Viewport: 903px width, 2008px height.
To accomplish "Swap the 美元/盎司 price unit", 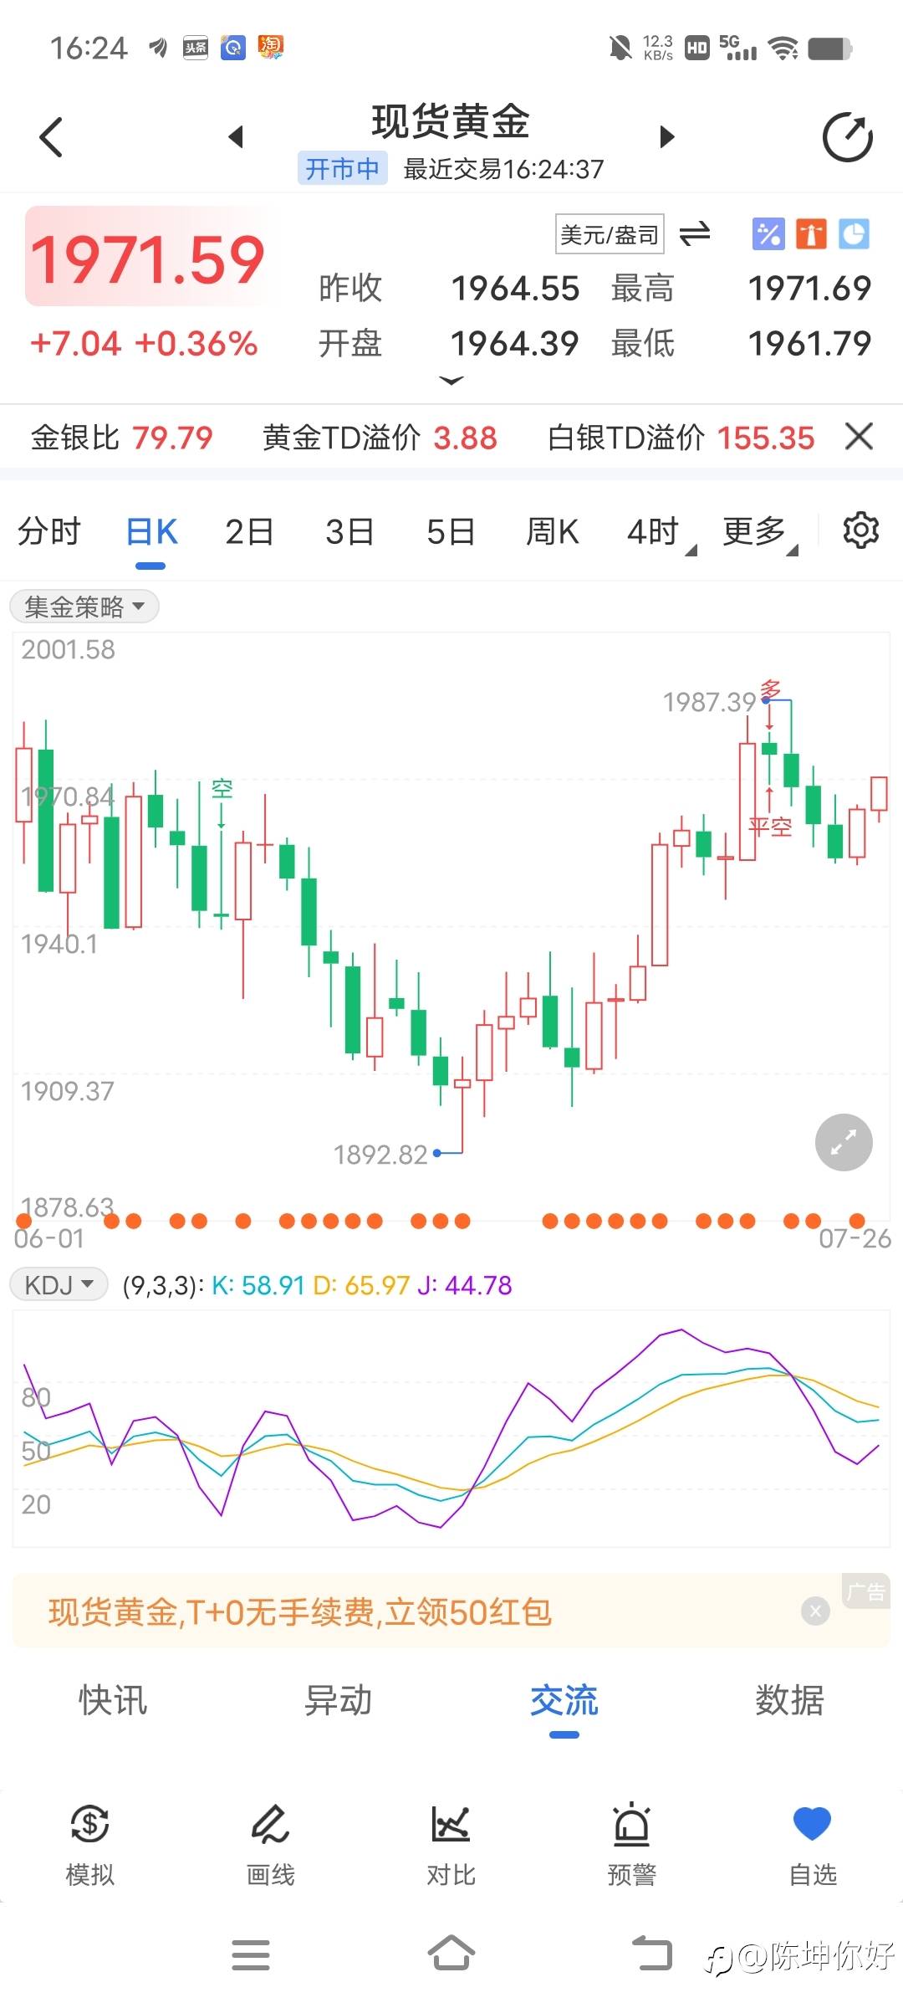I will tap(695, 233).
